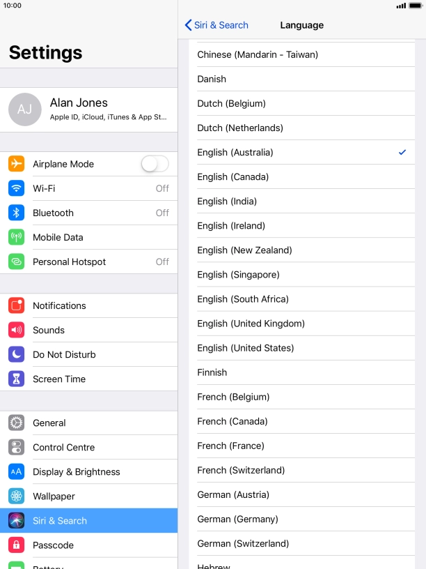Viewport: 426px width, 569px height.
Task: Tap the Control Centre icon
Action: pos(16,447)
